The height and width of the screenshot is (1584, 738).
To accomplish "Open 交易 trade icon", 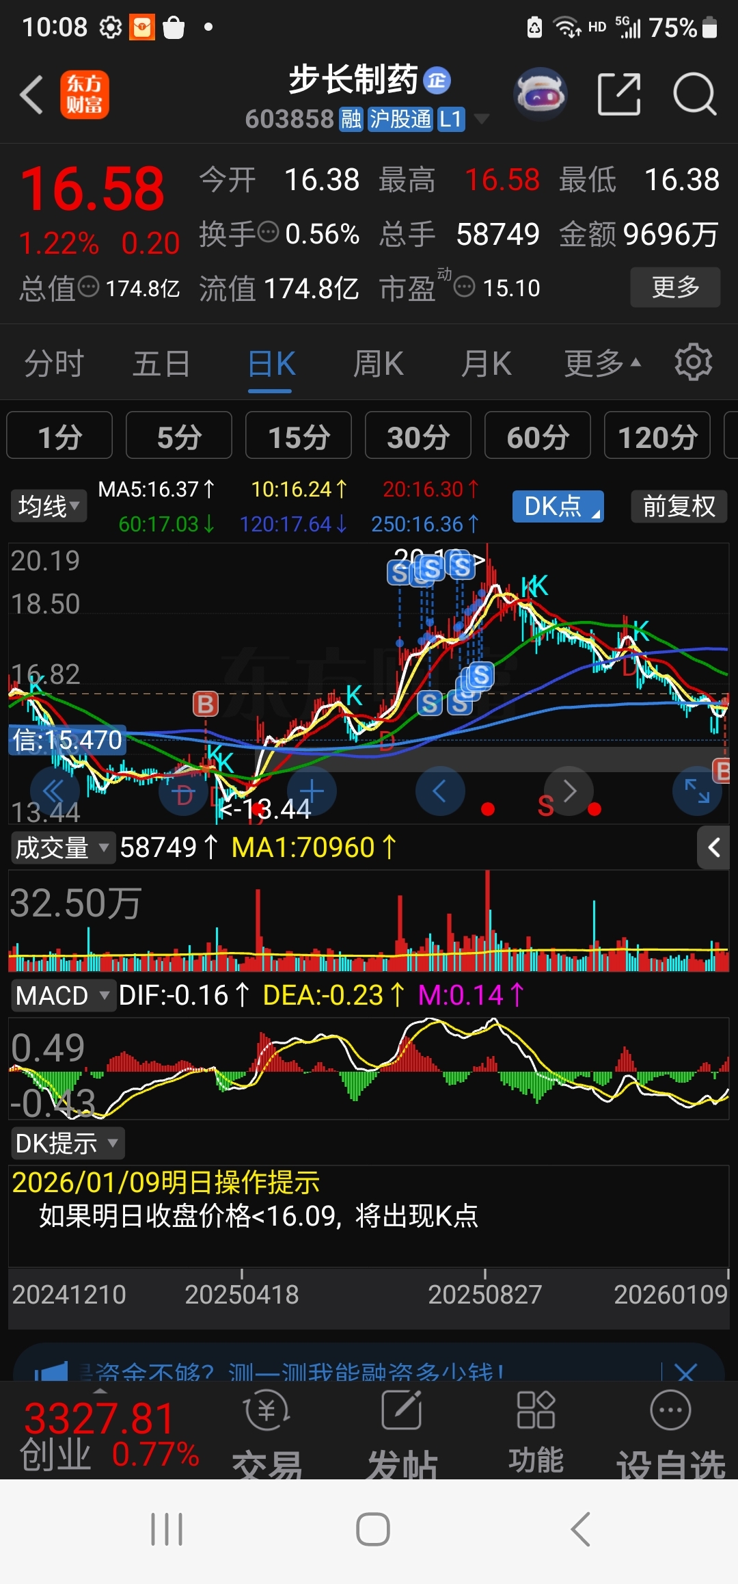I will tap(267, 1433).
